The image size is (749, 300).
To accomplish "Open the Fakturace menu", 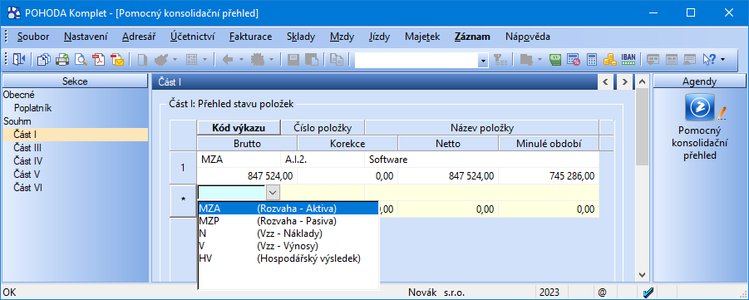I will pos(251,37).
